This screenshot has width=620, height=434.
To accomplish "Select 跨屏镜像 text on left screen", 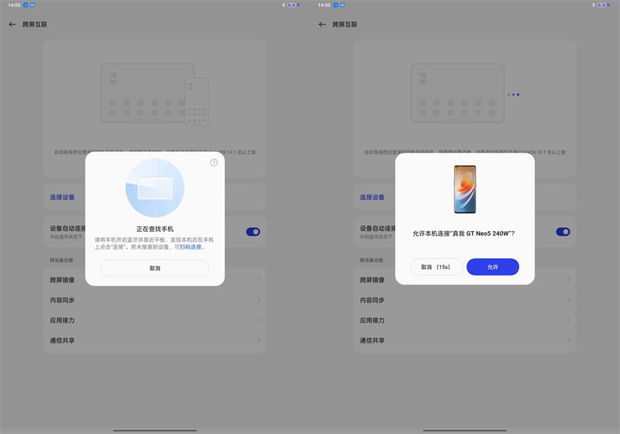I will point(62,280).
